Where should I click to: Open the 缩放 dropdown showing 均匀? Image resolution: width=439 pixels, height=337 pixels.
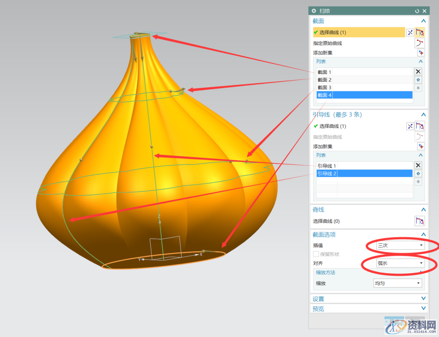coord(398,283)
